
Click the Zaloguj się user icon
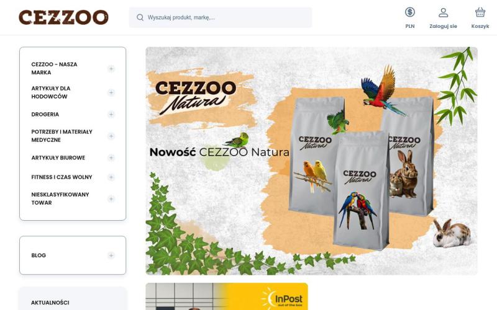(443, 12)
